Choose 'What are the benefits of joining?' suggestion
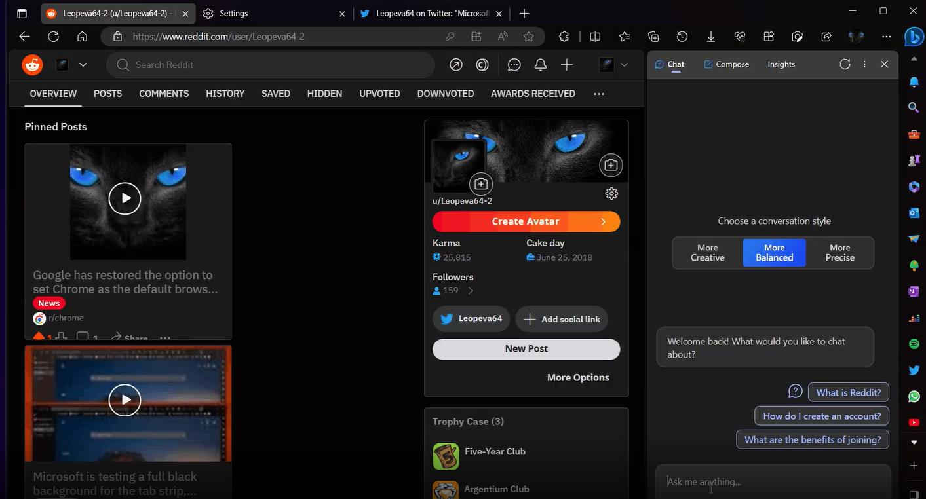 [x=813, y=439]
